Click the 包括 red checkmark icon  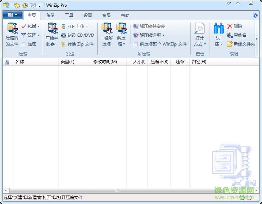pos(24,26)
